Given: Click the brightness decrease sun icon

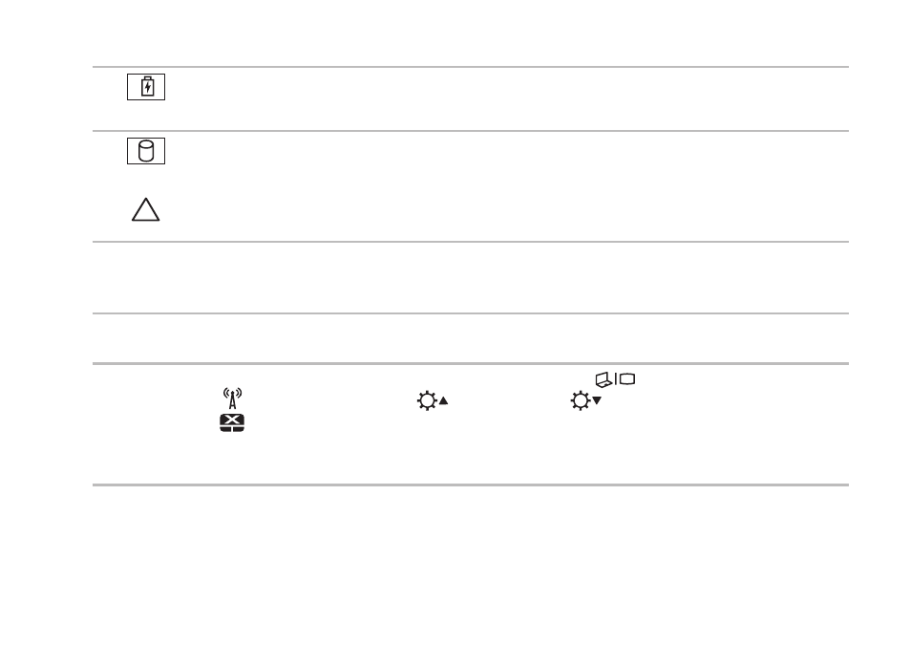Looking at the screenshot, I should click(x=580, y=400).
